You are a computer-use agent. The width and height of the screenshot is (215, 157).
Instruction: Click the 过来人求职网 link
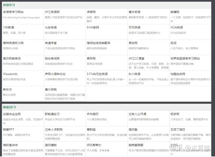tap(54, 129)
